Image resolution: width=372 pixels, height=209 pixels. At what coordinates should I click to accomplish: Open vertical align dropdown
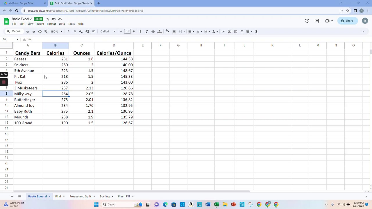click(x=199, y=31)
